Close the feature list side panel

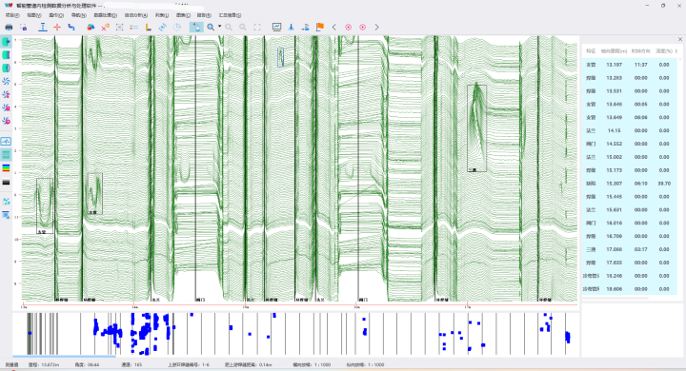click(x=680, y=39)
